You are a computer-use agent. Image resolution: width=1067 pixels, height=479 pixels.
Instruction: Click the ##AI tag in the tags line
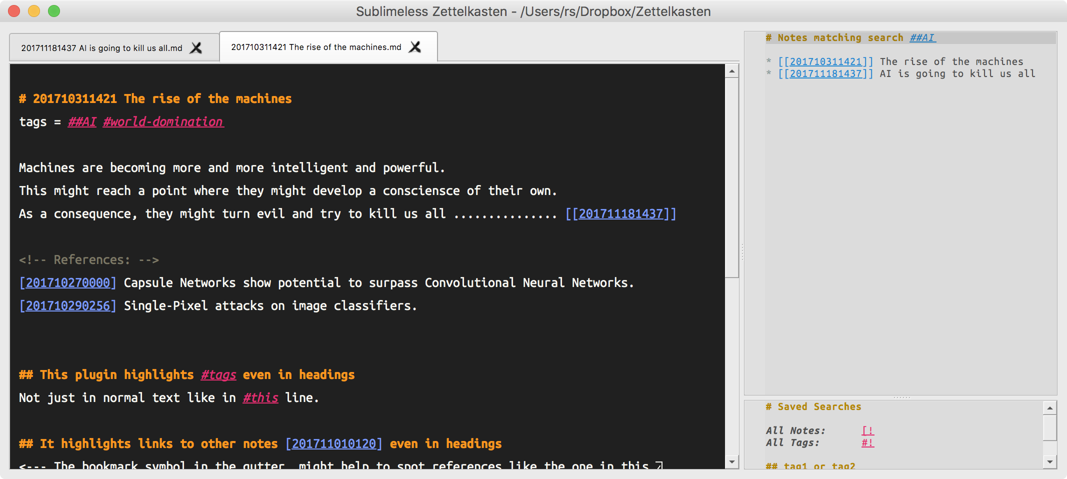82,121
